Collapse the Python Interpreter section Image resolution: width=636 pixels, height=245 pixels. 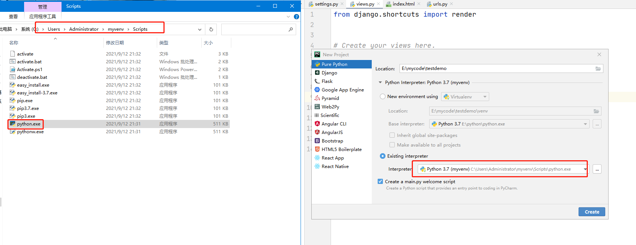click(380, 83)
